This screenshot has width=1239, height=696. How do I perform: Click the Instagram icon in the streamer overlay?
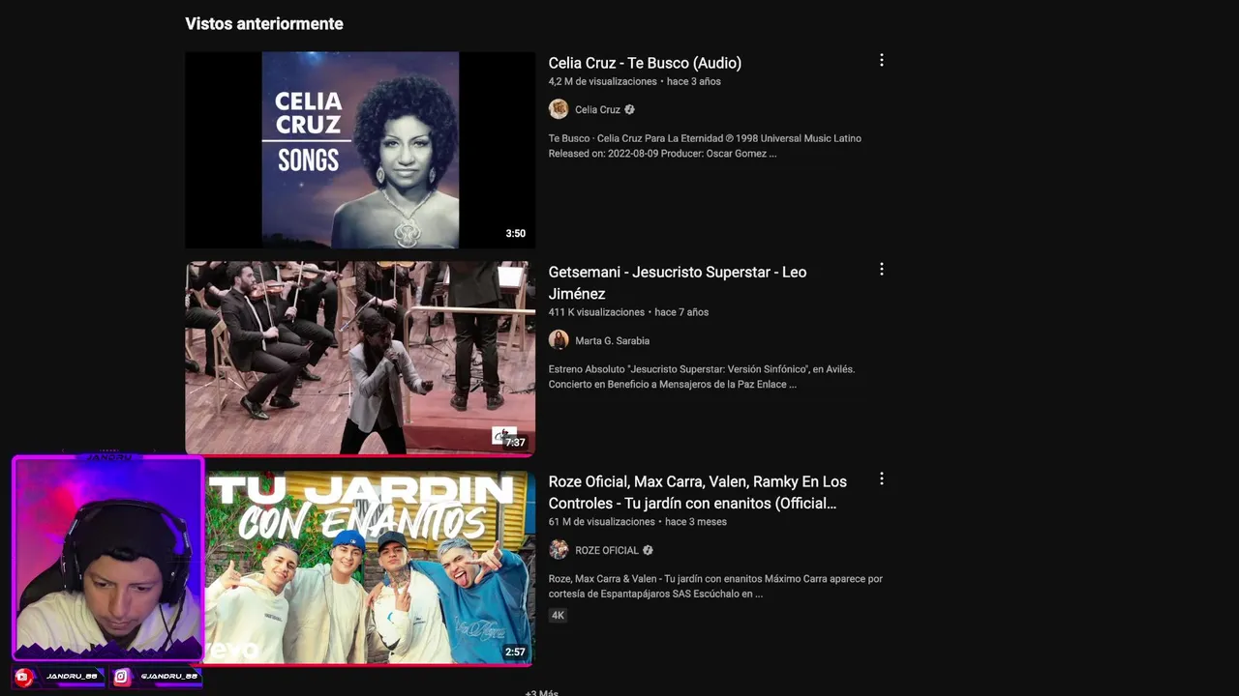coord(121,677)
